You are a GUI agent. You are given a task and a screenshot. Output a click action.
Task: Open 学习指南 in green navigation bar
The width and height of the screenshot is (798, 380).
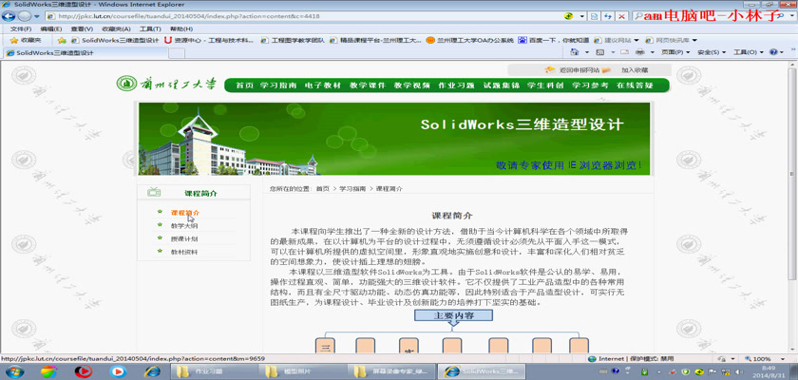(278, 85)
